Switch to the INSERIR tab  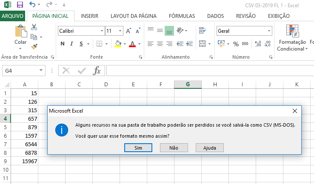[89, 16]
